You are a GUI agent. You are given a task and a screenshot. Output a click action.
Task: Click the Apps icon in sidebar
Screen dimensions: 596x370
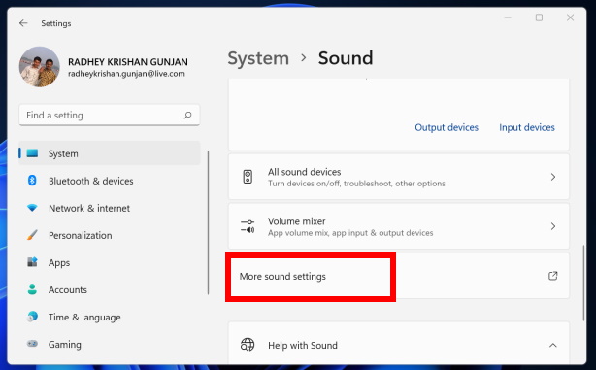(x=32, y=262)
